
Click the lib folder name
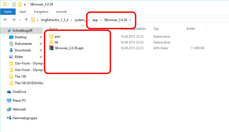(56, 42)
